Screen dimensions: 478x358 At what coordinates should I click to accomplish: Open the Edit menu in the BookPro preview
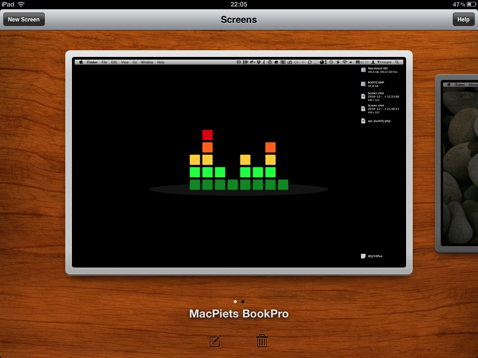(114, 62)
